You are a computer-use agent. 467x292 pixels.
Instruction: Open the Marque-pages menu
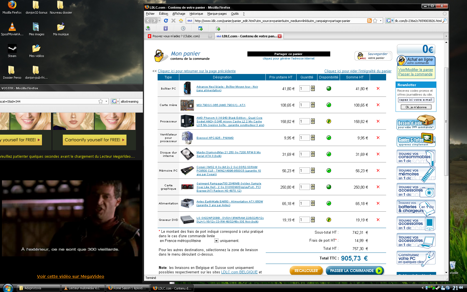217,14
